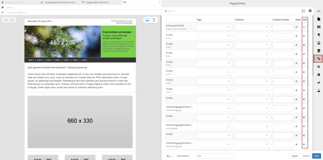
Task: Toggle Stats checkbox for Landingpage row
Action: point(297,126)
